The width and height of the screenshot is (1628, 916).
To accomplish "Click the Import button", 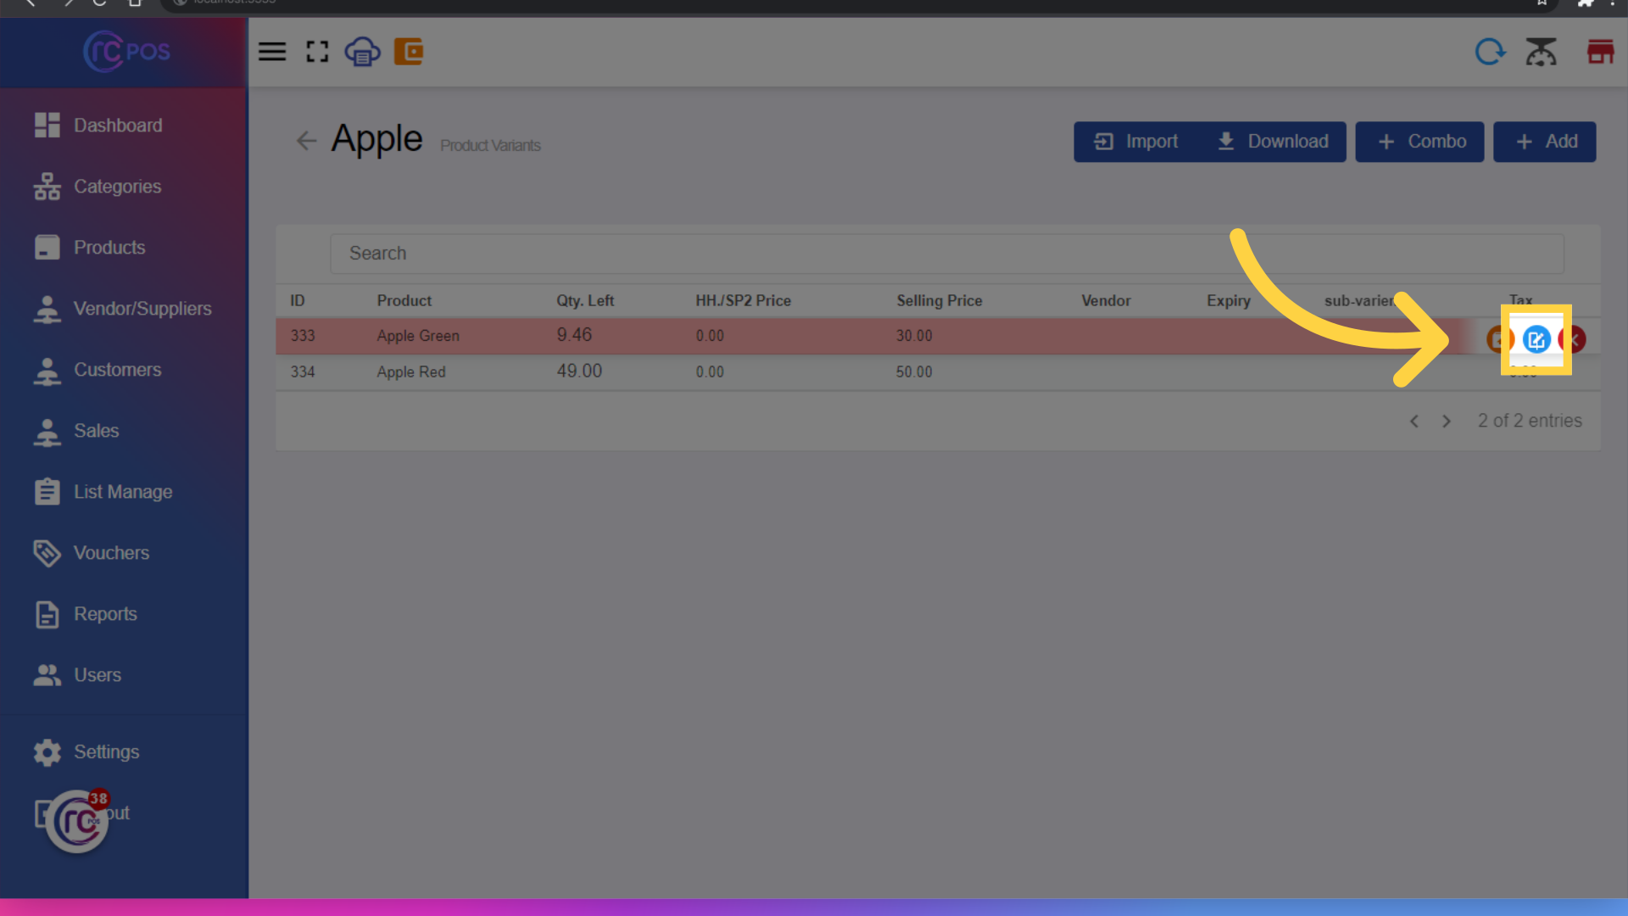I will click(x=1137, y=142).
